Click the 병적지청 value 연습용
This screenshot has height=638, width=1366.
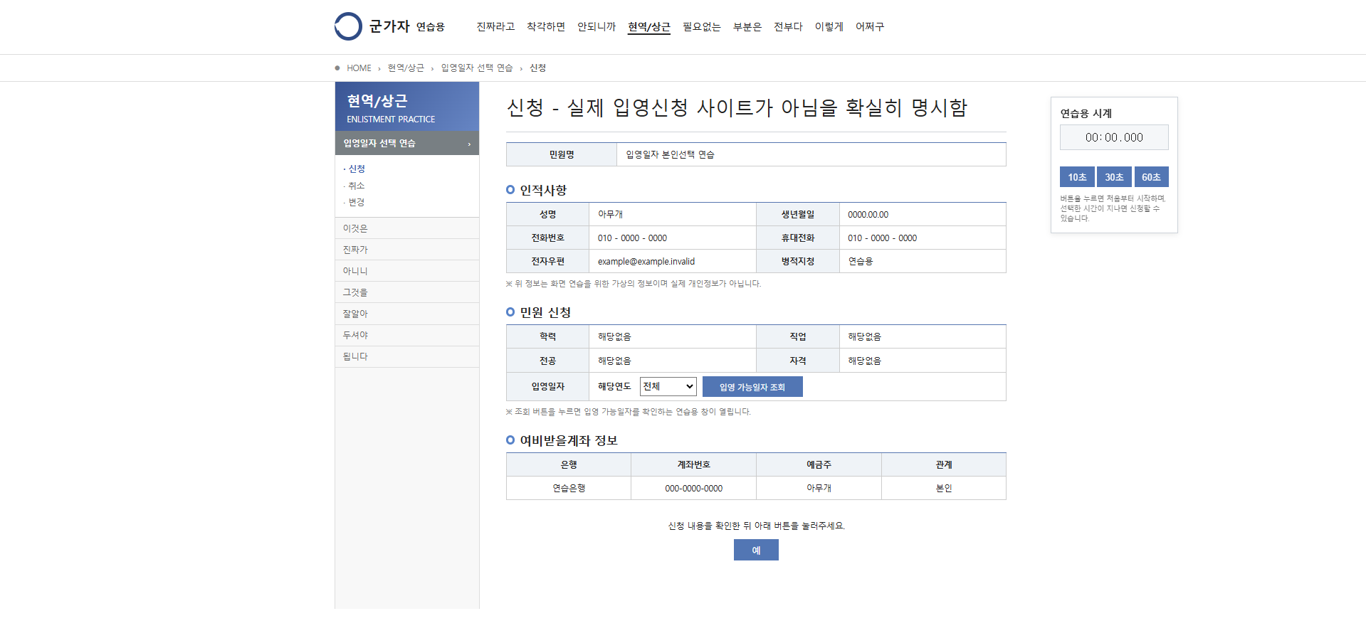coord(861,262)
